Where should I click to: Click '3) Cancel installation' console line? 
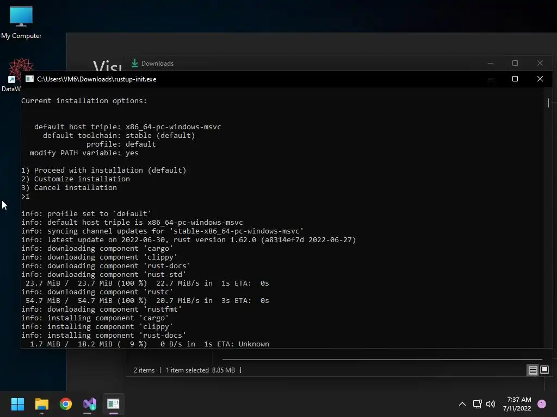click(69, 187)
